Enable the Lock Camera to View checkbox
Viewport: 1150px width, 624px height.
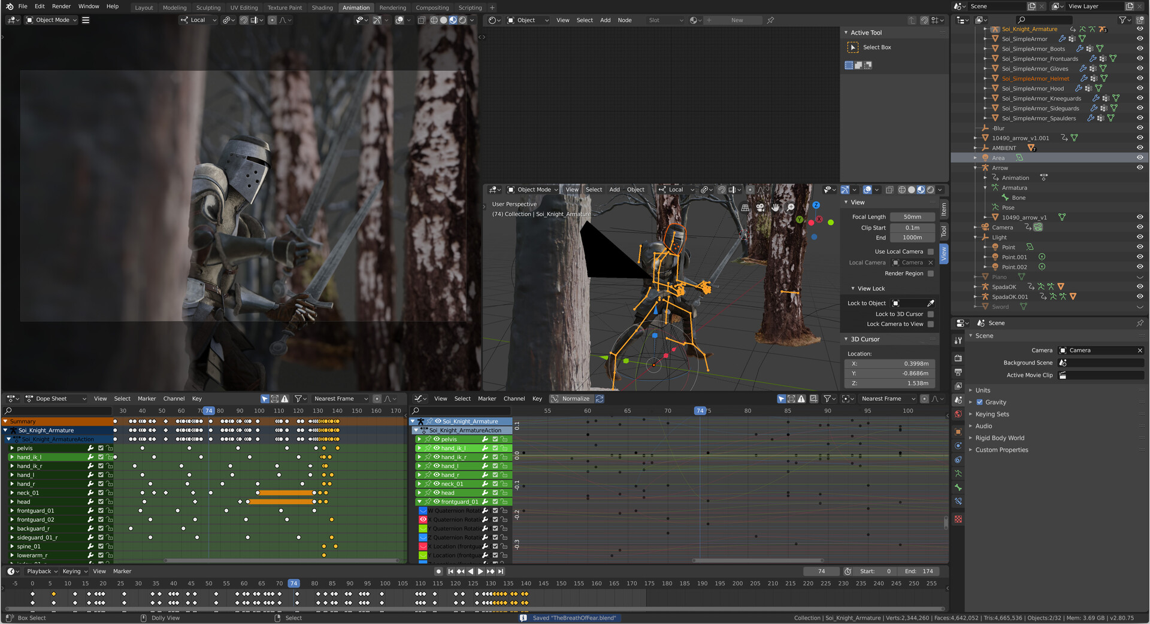931,324
